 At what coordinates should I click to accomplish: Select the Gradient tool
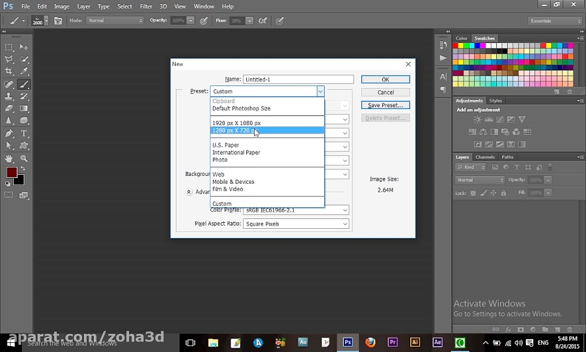tap(24, 108)
